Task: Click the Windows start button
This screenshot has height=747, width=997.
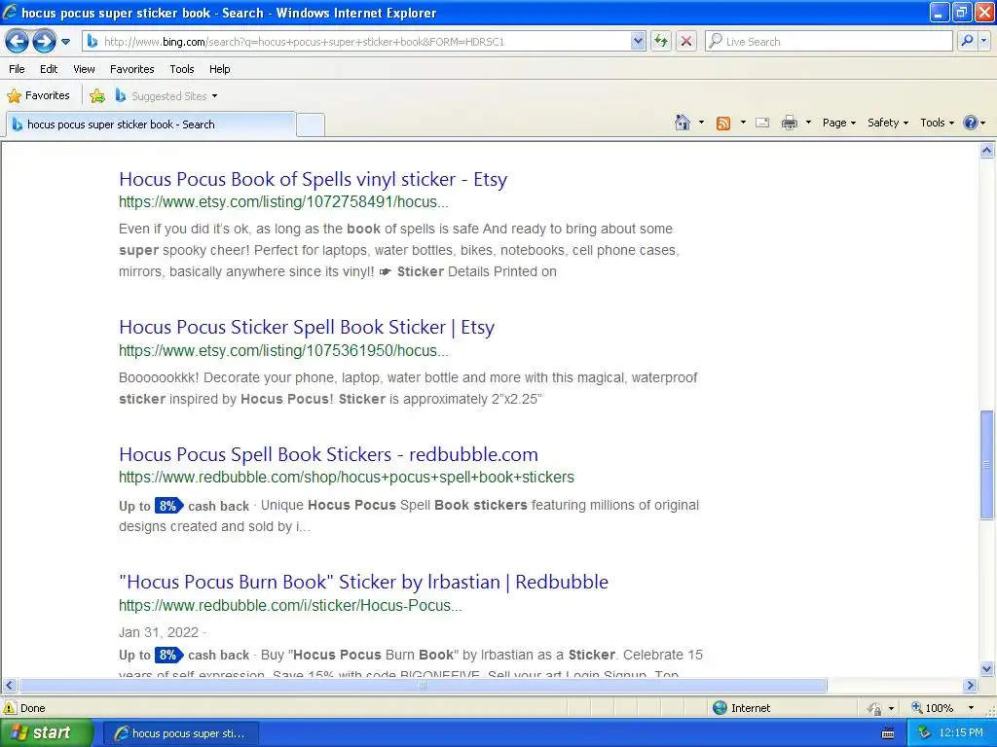Action: [x=46, y=733]
